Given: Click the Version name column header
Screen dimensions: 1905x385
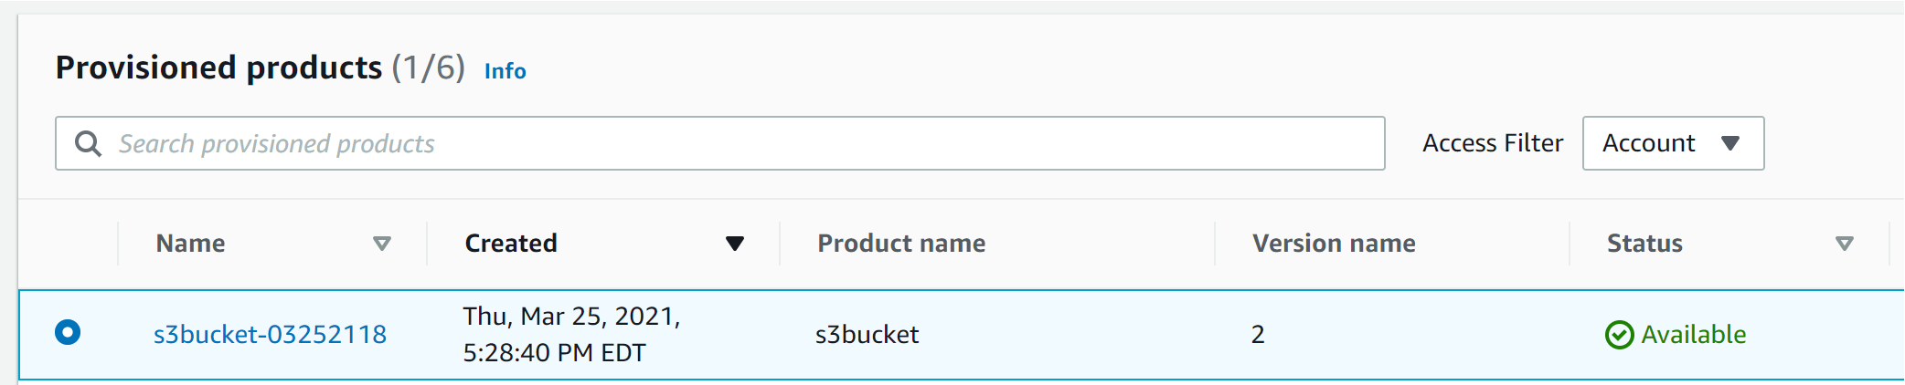Looking at the screenshot, I should (1334, 244).
